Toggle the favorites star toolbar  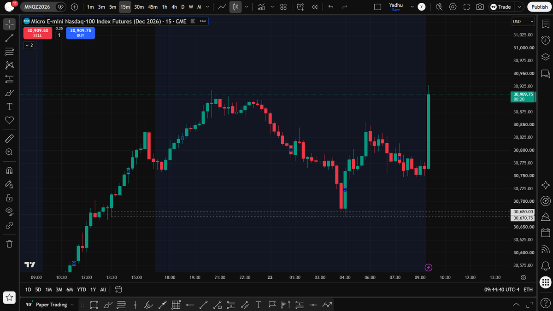coord(9,298)
